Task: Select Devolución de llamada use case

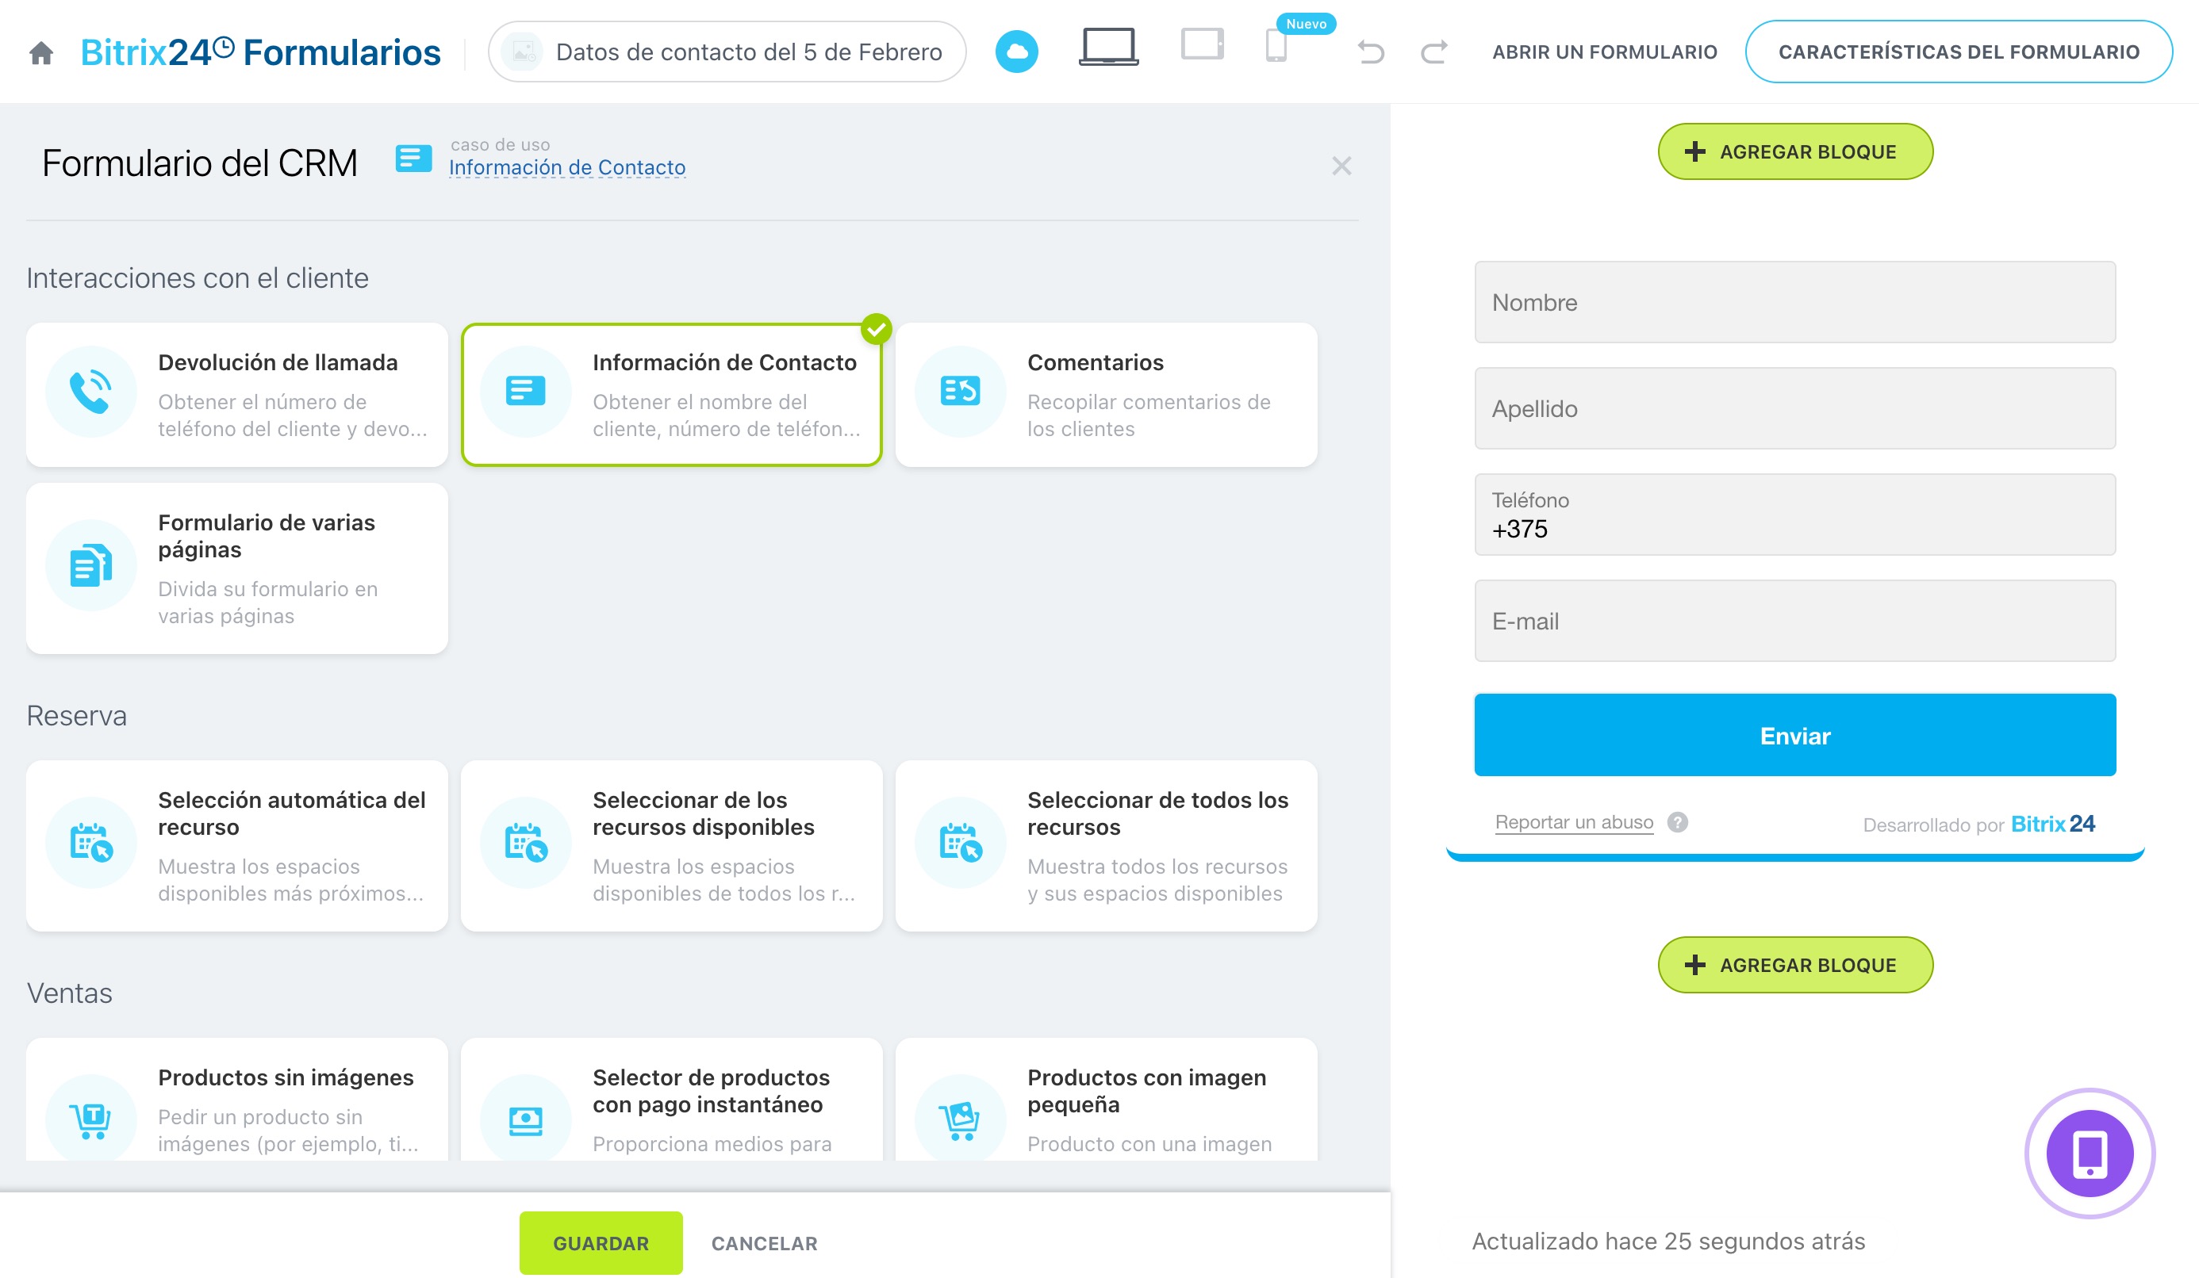Action: tap(236, 395)
